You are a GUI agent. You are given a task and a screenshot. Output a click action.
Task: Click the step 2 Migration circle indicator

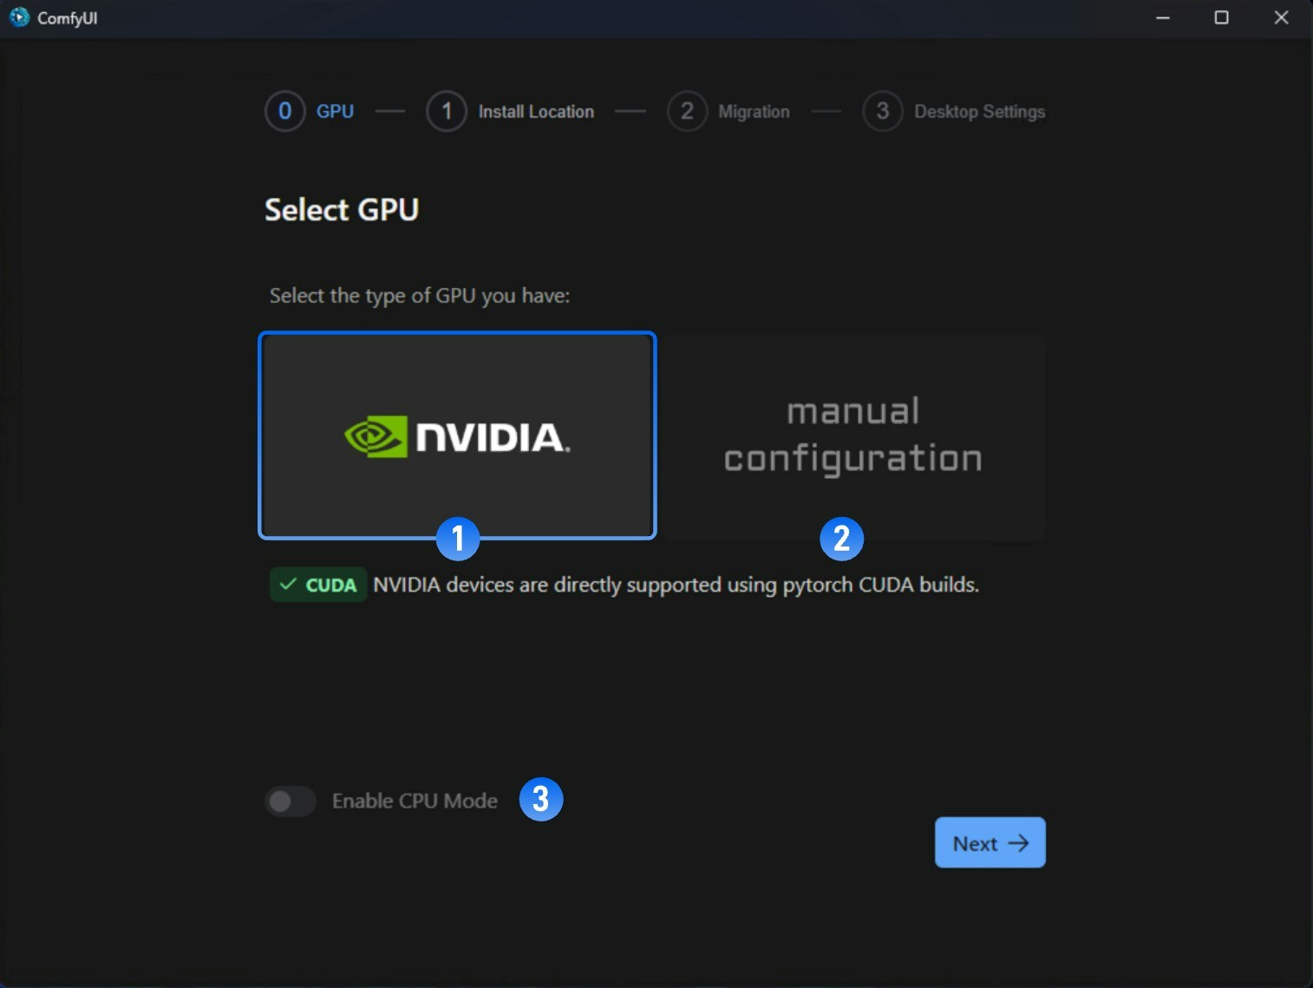click(x=689, y=111)
